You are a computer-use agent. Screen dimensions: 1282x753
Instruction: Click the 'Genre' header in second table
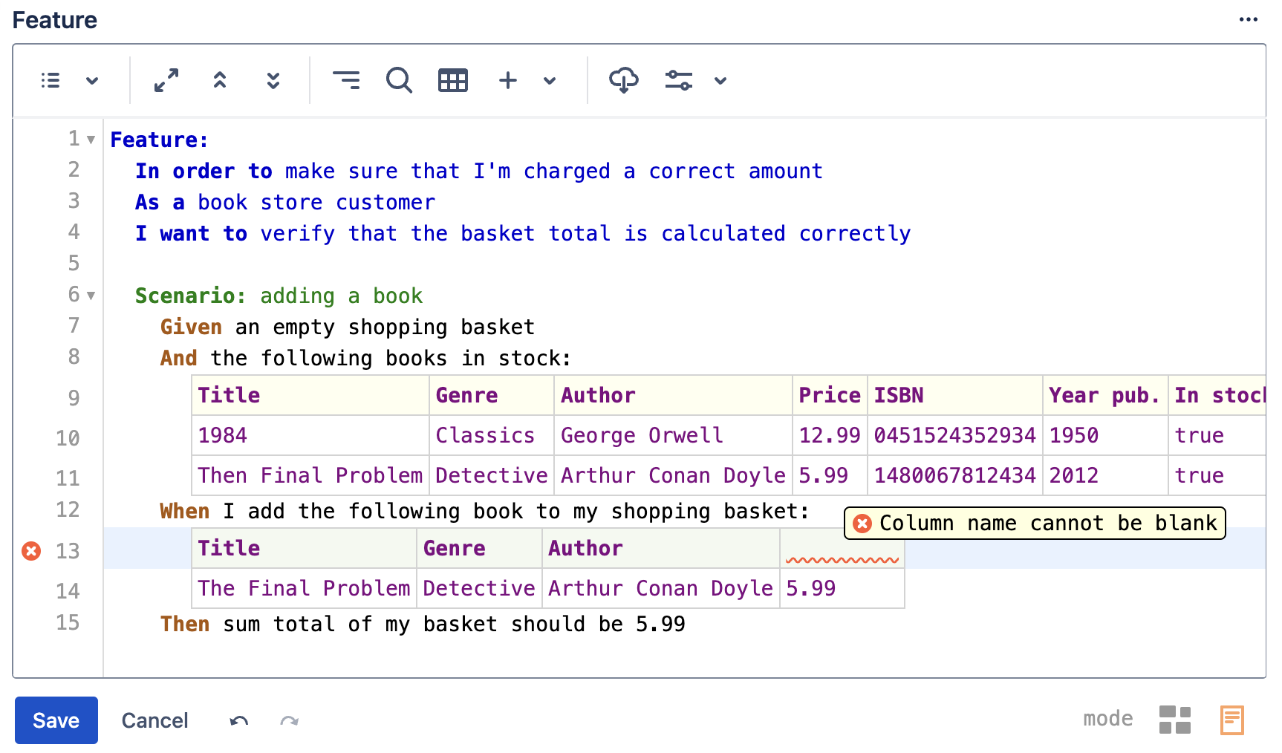coord(480,548)
